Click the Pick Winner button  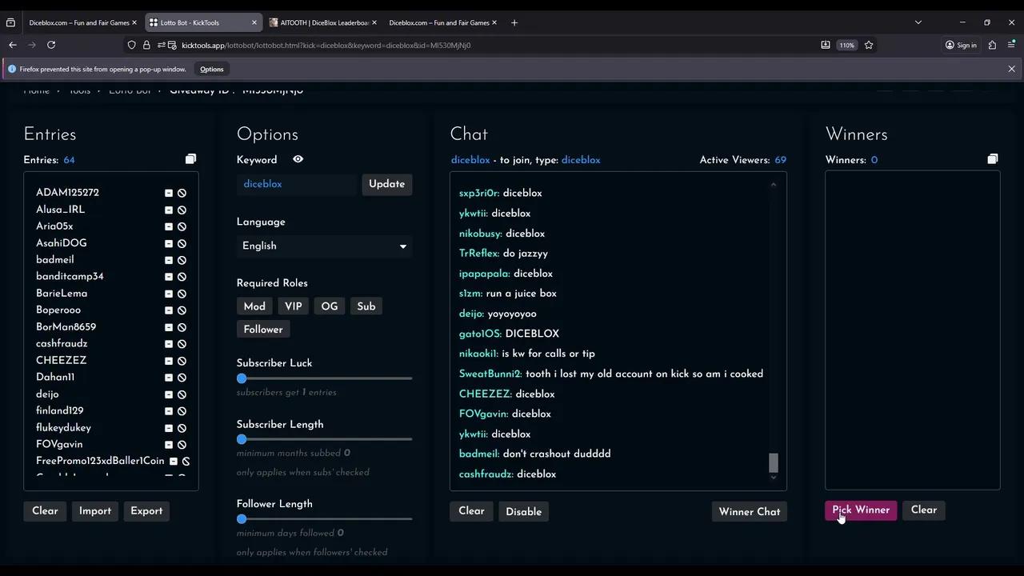point(861,510)
